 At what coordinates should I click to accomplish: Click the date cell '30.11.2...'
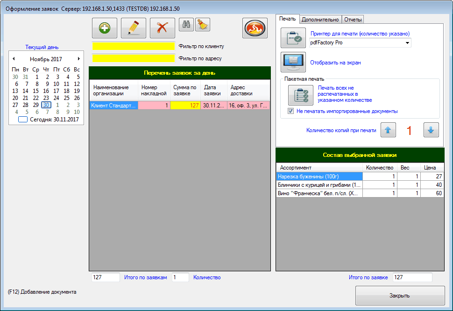[x=214, y=106]
